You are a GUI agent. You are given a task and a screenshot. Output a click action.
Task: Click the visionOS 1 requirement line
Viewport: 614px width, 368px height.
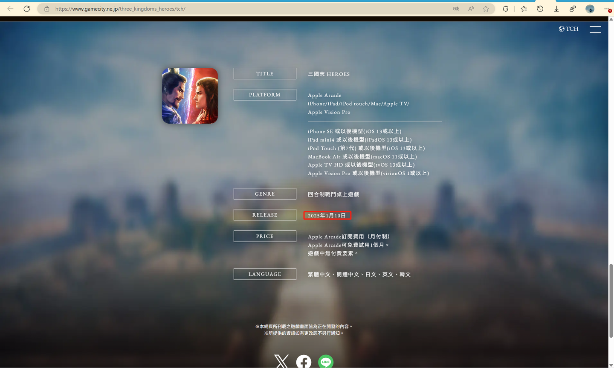(x=368, y=173)
